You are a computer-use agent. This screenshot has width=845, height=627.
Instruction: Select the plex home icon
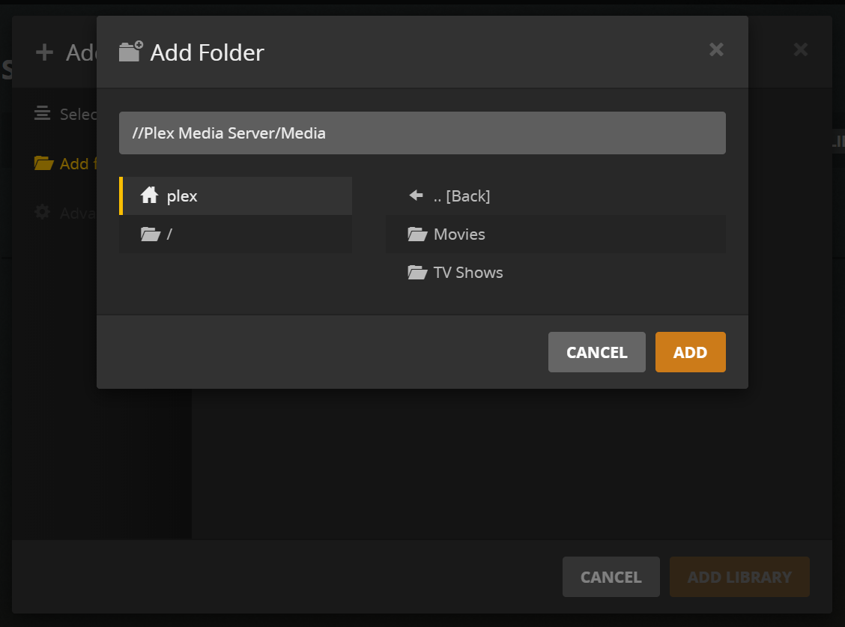coord(149,196)
